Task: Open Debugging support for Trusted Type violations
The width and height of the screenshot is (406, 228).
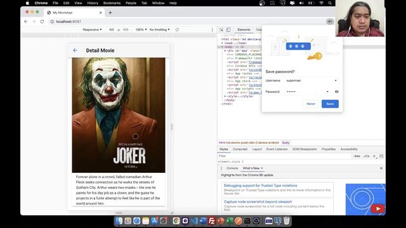Action: click(x=261, y=186)
